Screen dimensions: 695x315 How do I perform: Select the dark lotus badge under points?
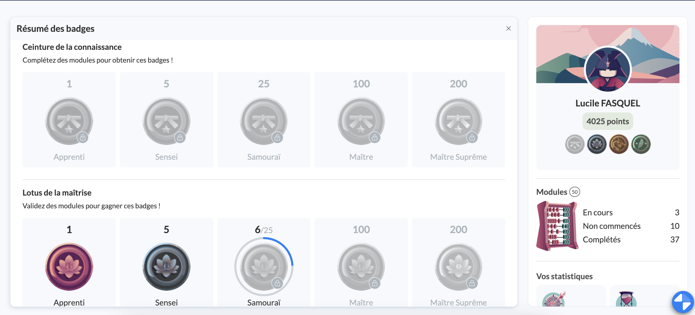click(x=597, y=144)
